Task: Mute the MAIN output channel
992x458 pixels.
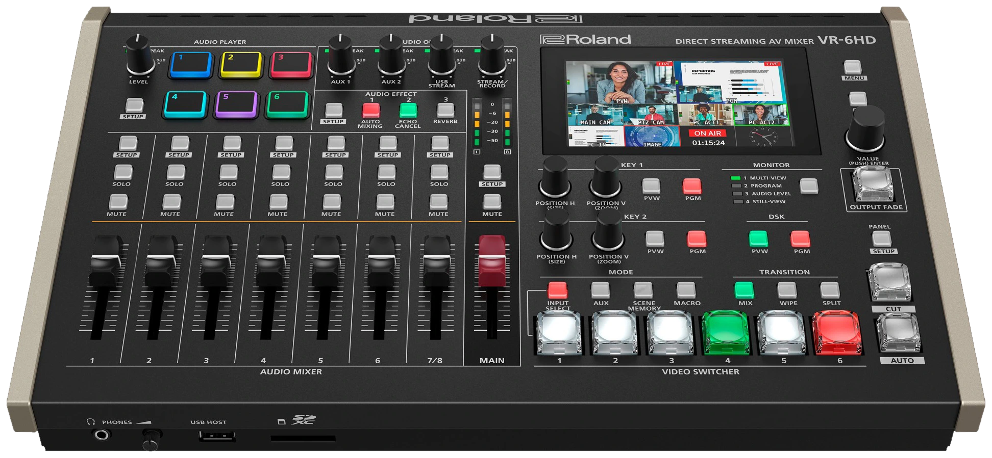Action: (492, 202)
